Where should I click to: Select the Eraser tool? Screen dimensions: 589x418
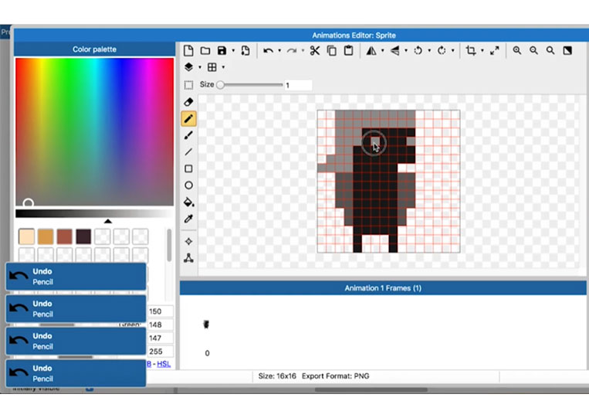188,102
